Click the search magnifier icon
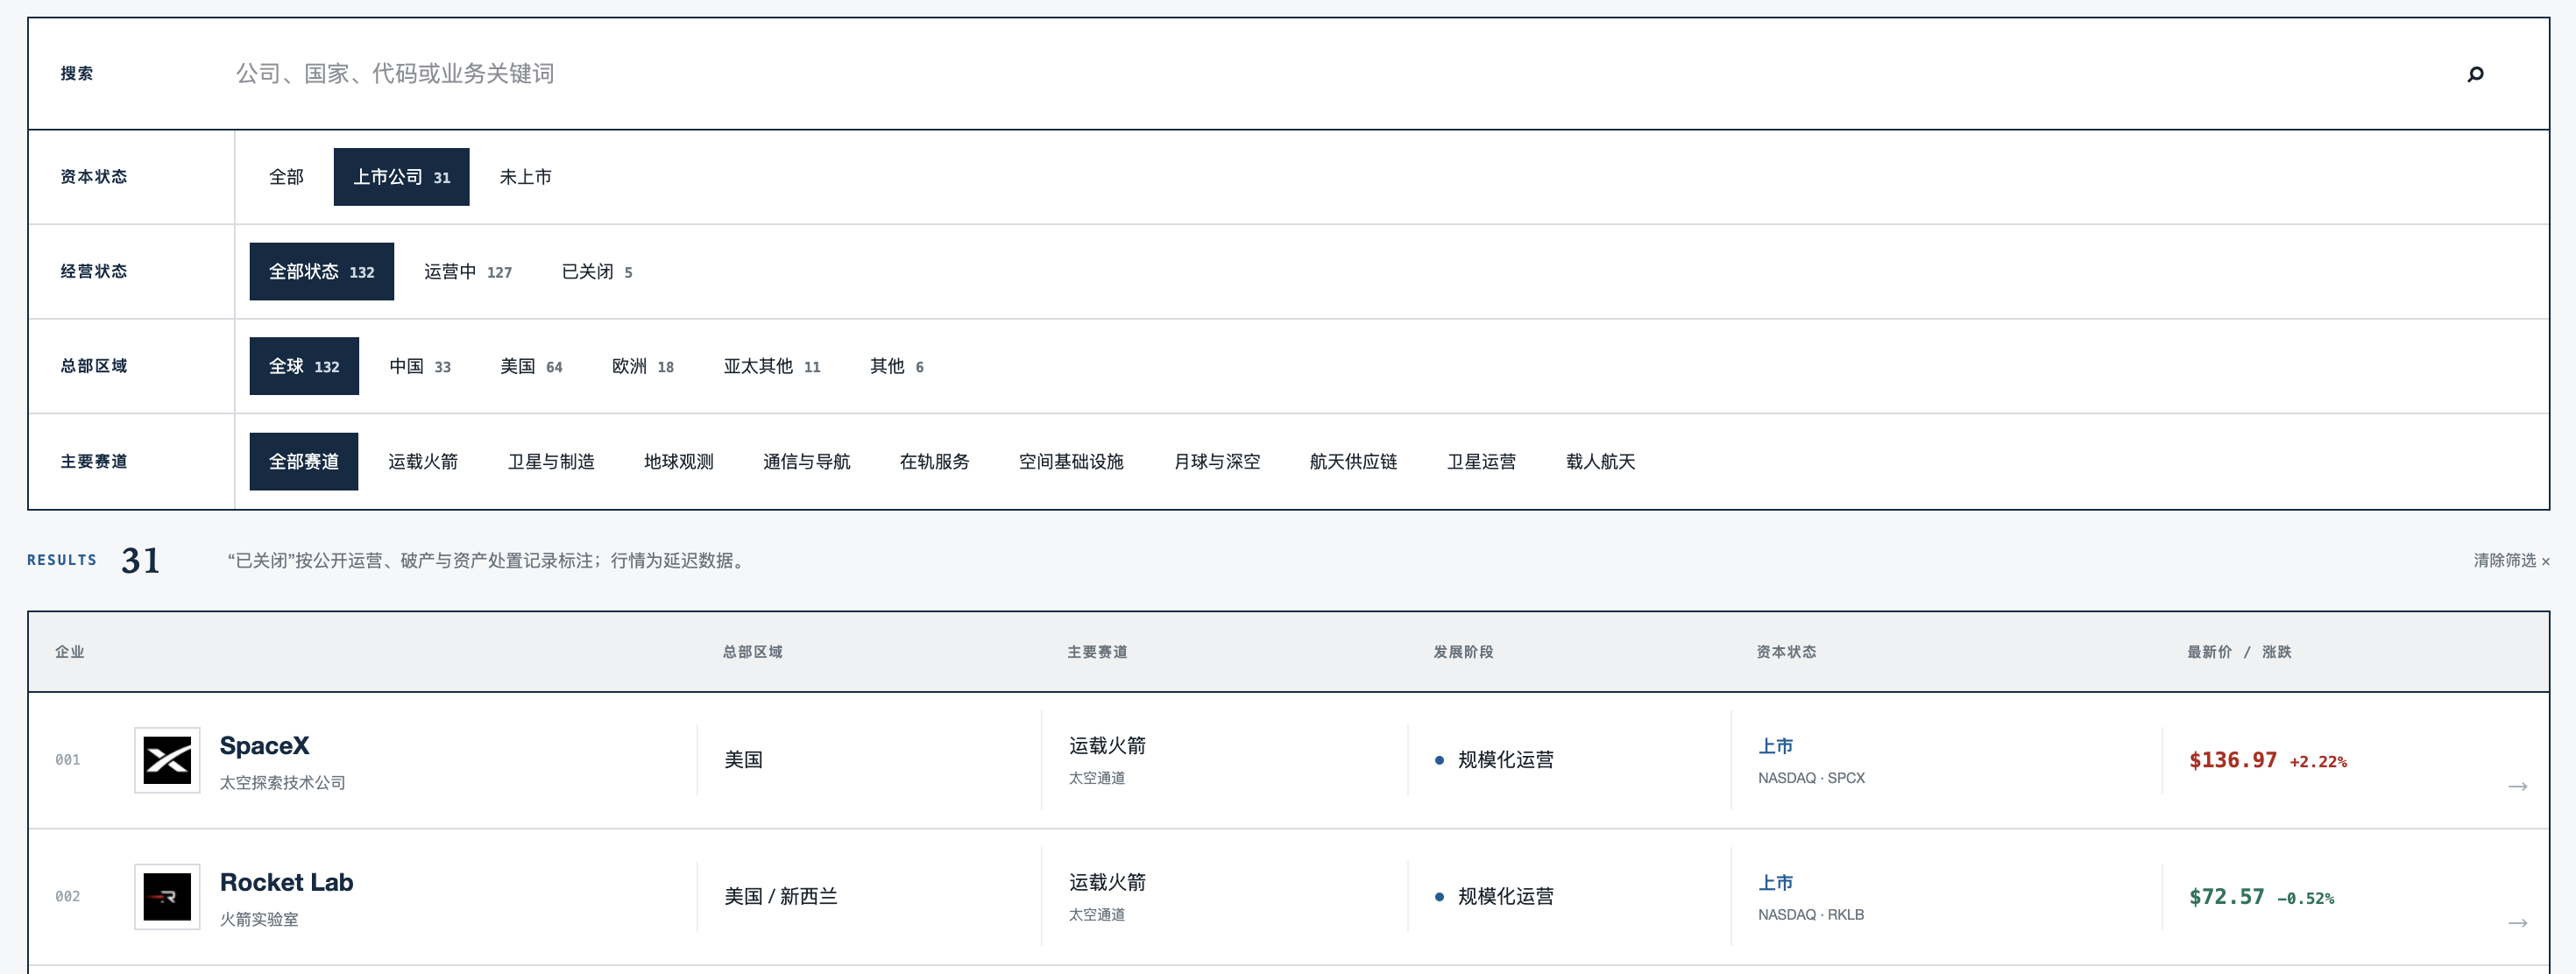2576x974 pixels. (x=2475, y=74)
